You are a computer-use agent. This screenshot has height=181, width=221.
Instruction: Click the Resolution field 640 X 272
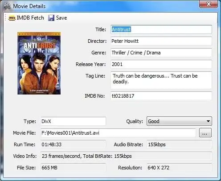(179, 168)
